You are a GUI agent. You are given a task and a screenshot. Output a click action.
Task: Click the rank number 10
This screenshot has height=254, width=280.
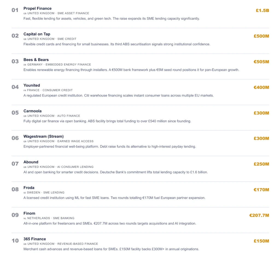coord(15,241)
